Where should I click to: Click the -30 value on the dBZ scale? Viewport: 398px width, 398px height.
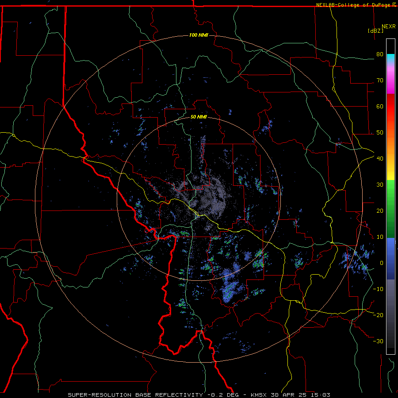378,341
